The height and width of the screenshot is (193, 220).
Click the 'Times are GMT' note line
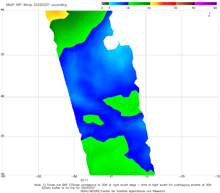[122, 185]
